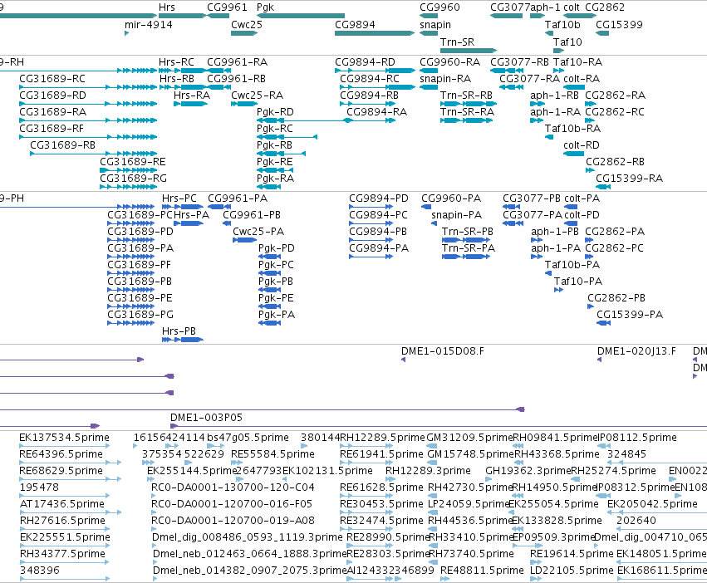Screen dimensions: 707x583
Task: Click the CG9894-RD transcript label
Action: 366,61
